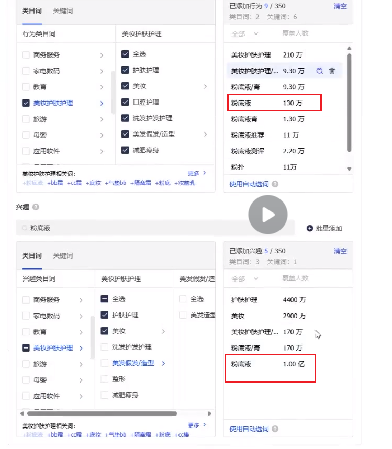Click 清空 to clear added behaviors
Viewport: 392px width, 449px height.
(340, 6)
